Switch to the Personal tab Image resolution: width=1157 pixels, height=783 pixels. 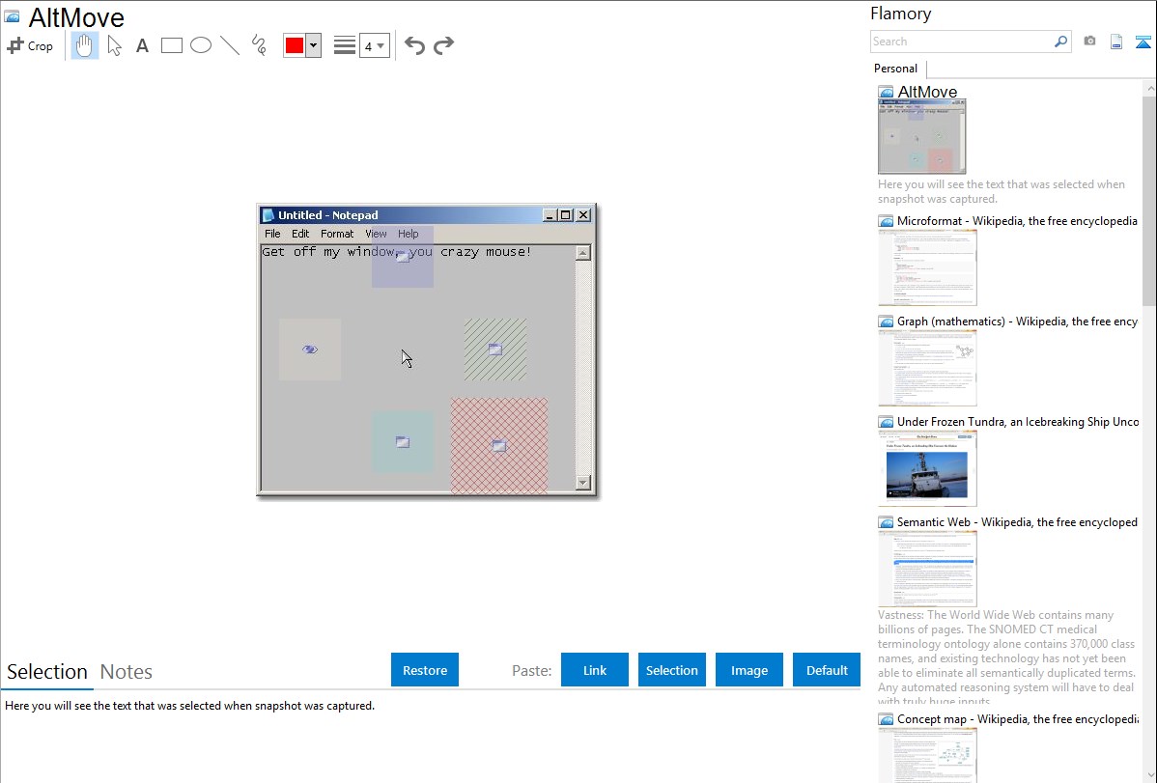(x=896, y=69)
